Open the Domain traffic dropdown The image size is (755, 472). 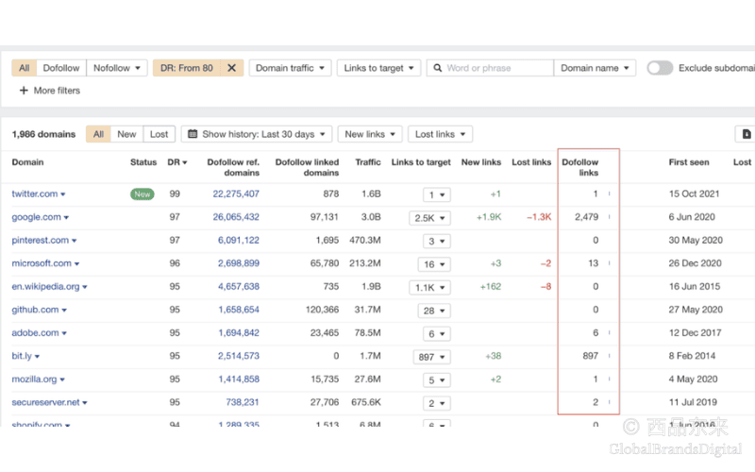[290, 68]
